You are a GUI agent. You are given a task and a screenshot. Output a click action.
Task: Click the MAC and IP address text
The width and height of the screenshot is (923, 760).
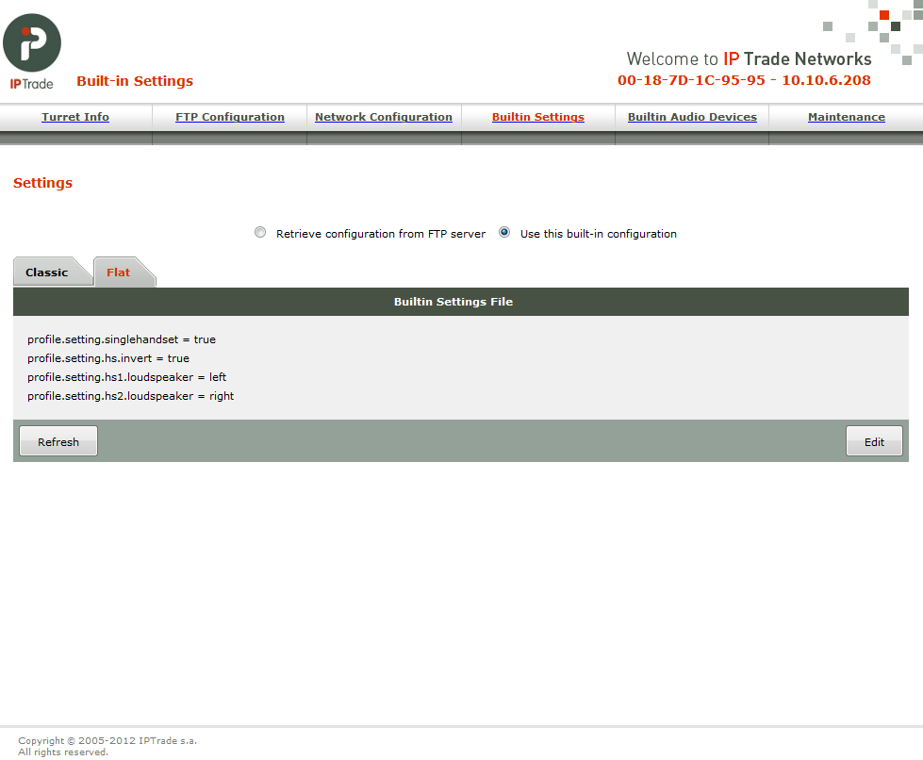click(744, 80)
